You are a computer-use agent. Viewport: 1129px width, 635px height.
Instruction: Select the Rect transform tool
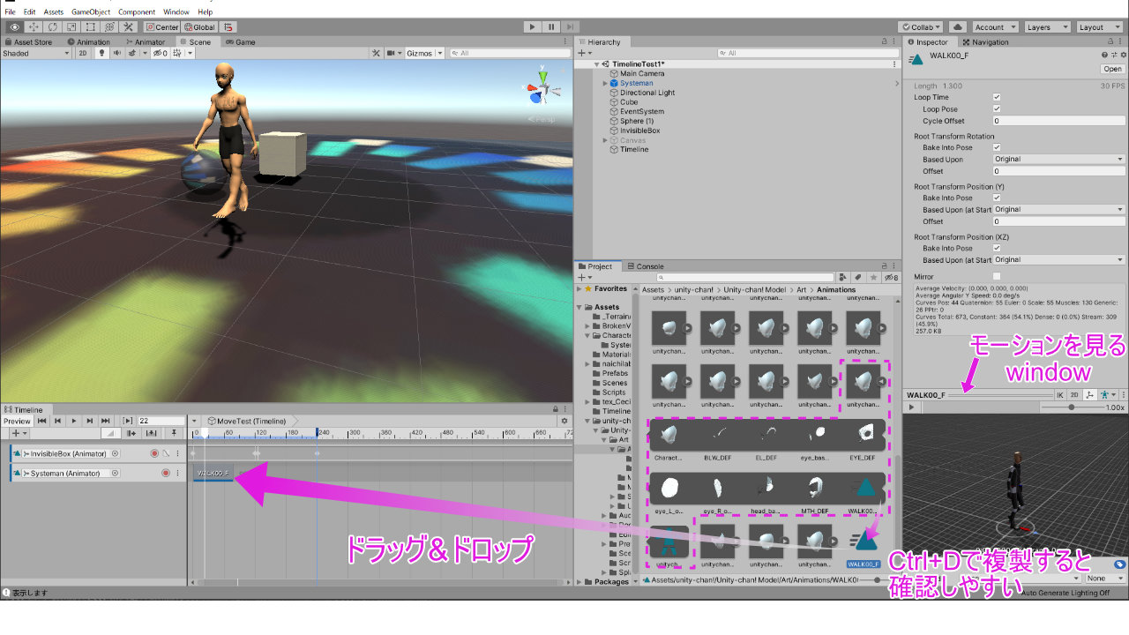point(91,27)
